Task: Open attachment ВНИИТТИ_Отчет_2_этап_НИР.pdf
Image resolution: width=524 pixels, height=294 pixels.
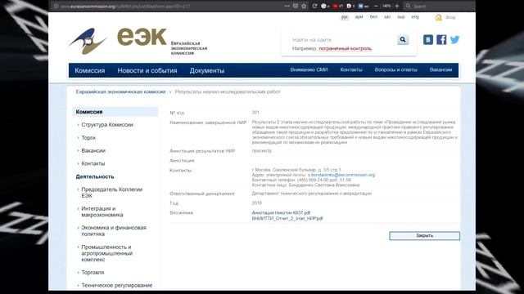Action: [x=287, y=218]
